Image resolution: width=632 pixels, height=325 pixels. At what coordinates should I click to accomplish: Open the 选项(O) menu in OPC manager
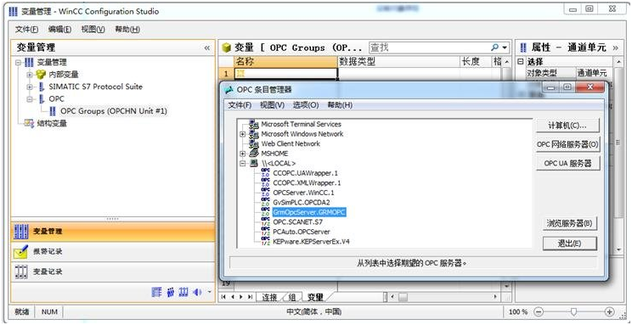click(x=306, y=105)
